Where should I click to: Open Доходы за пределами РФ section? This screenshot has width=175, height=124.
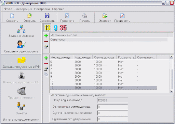(21, 77)
